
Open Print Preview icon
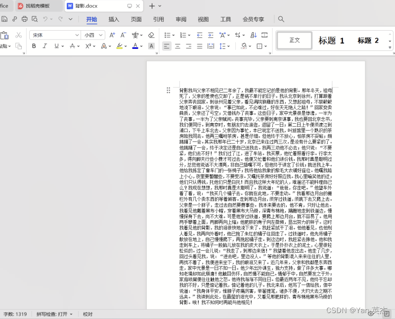(x=35, y=19)
